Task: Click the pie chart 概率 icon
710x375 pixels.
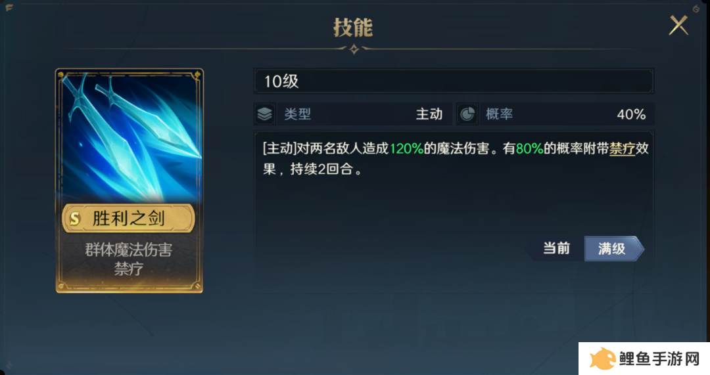Action: (x=467, y=114)
